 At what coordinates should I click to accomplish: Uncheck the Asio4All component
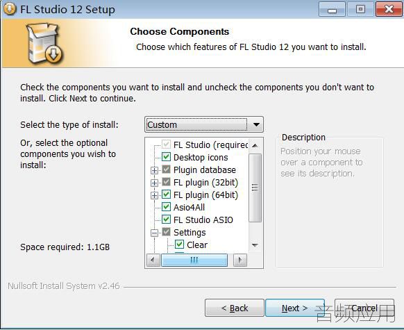coord(166,207)
